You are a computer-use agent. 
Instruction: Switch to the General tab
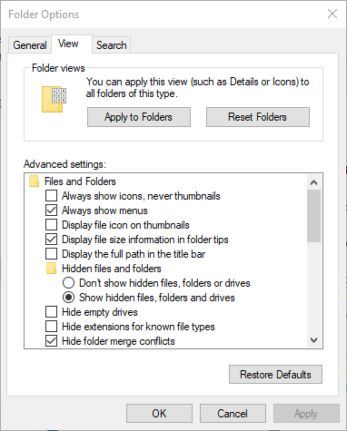coord(30,45)
